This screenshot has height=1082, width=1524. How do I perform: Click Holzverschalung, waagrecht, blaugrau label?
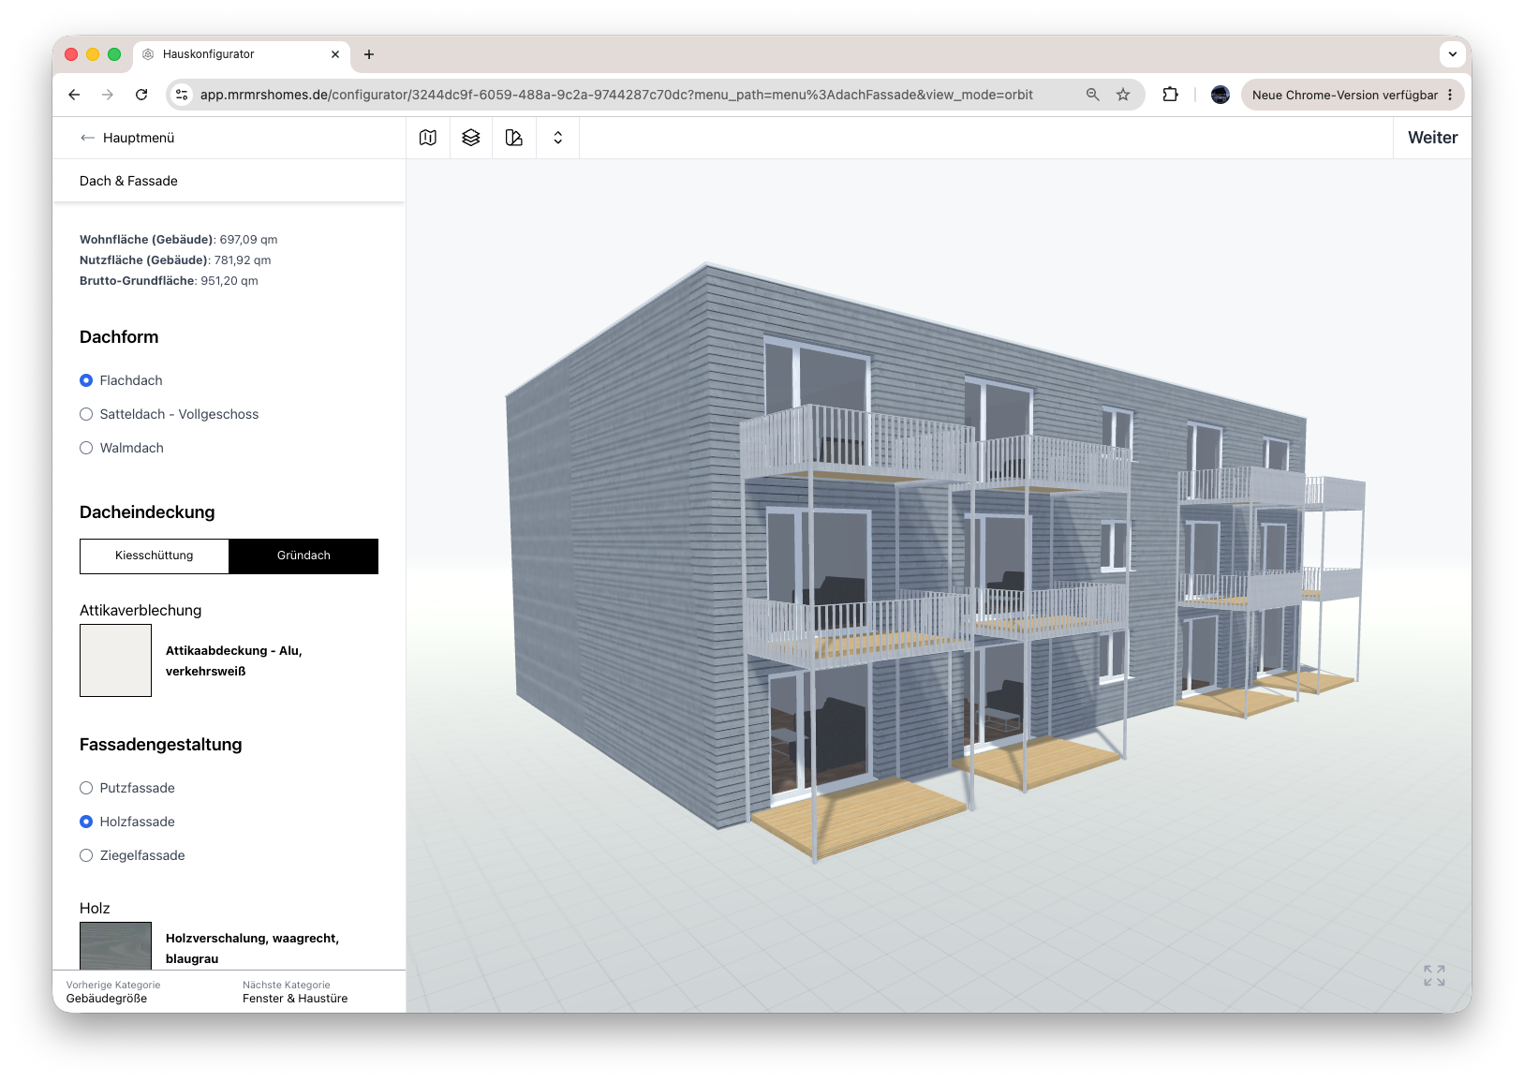pyautogui.click(x=252, y=948)
